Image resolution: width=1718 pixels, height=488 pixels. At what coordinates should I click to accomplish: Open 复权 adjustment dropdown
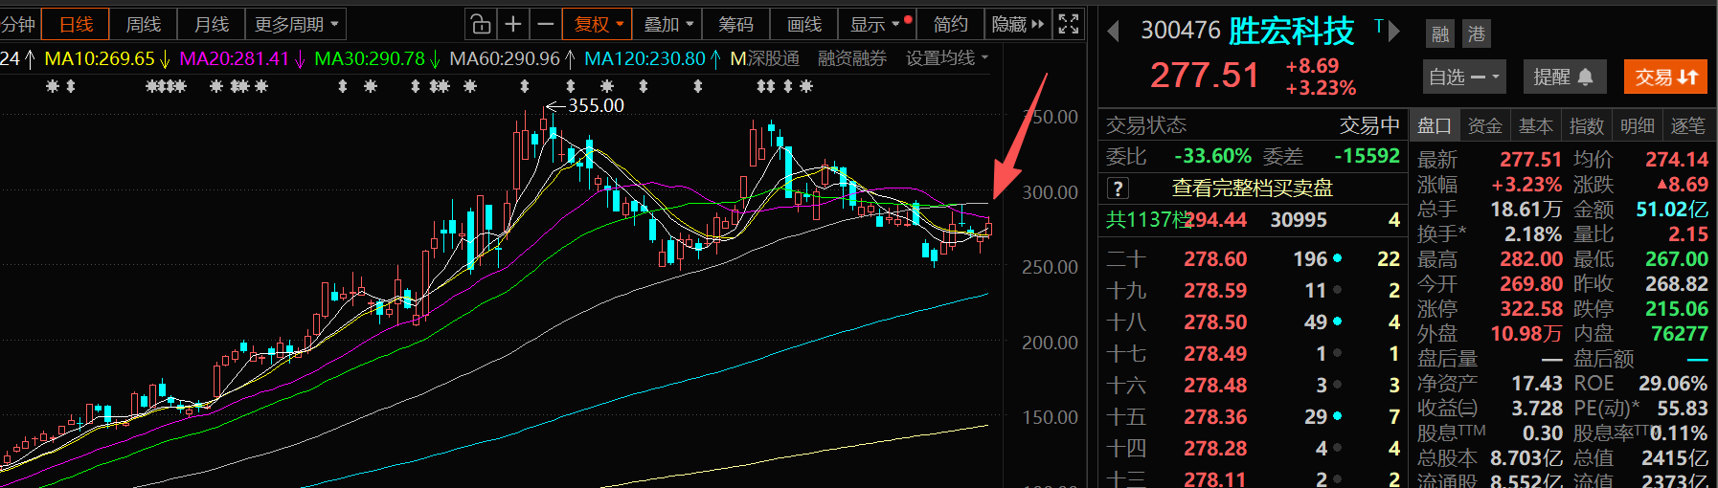pos(599,24)
